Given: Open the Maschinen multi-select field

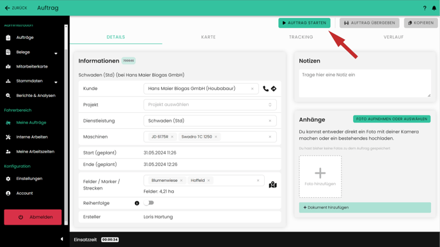Looking at the screenshot, I should (x=210, y=137).
